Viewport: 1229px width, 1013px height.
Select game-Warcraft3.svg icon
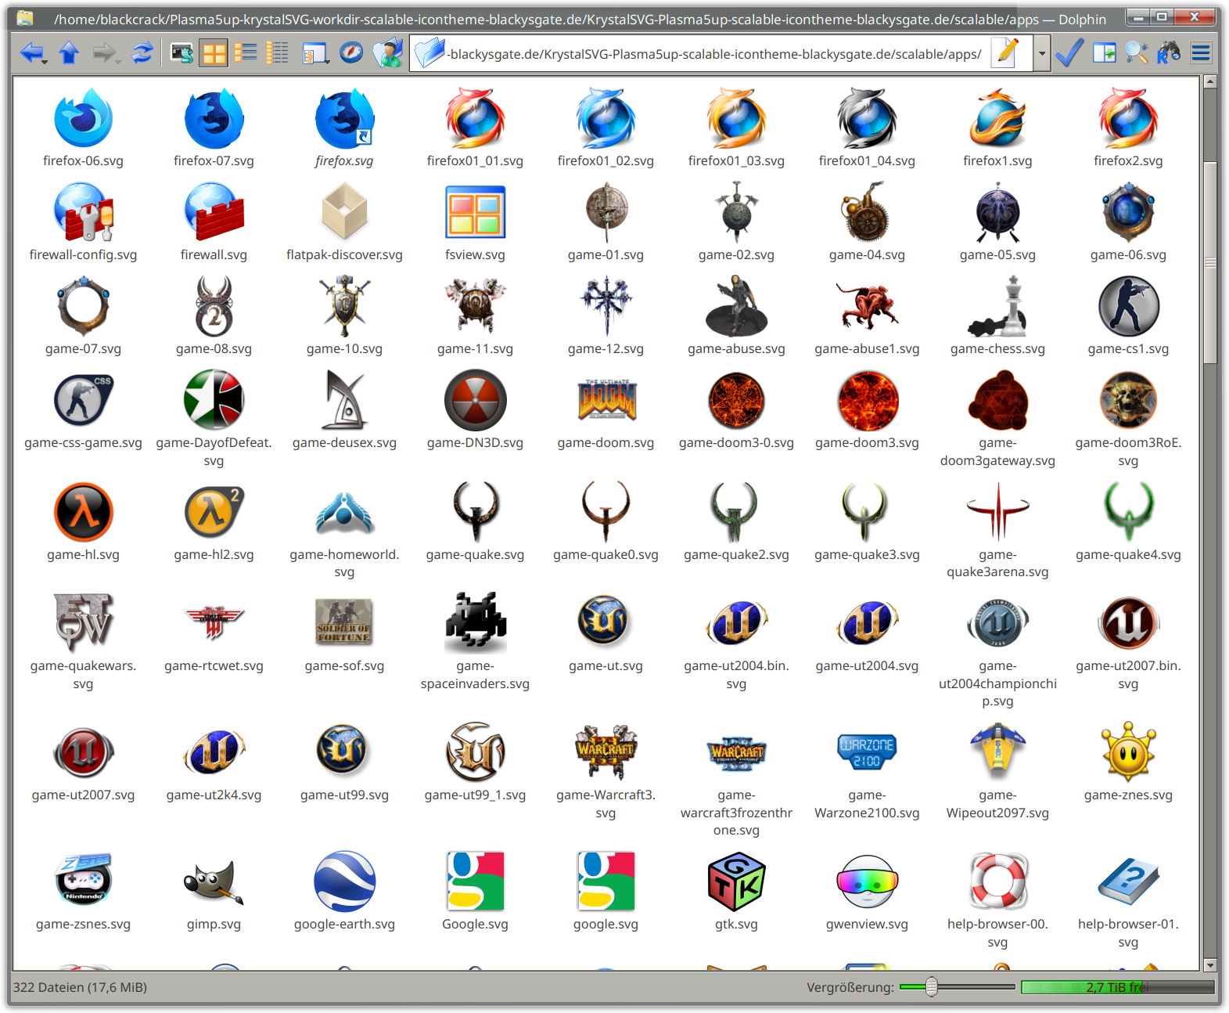(606, 753)
